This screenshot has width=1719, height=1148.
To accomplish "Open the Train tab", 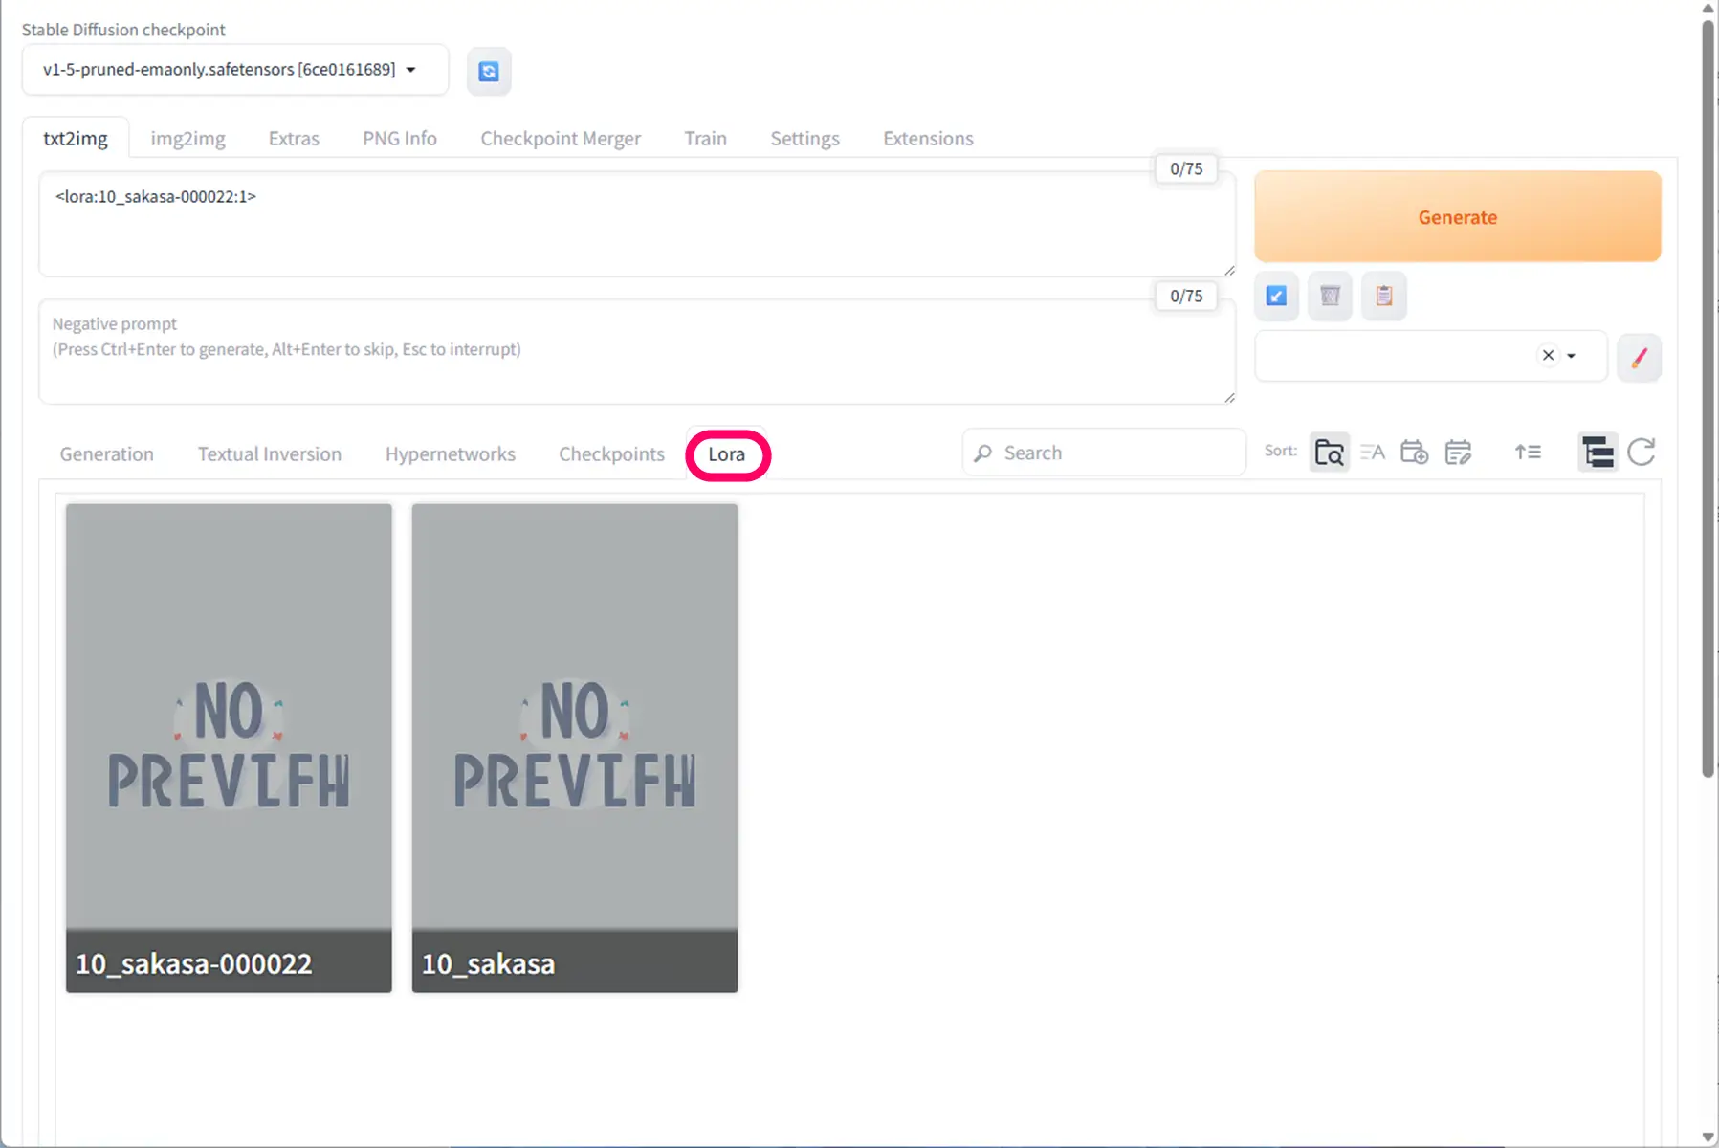I will [x=705, y=139].
